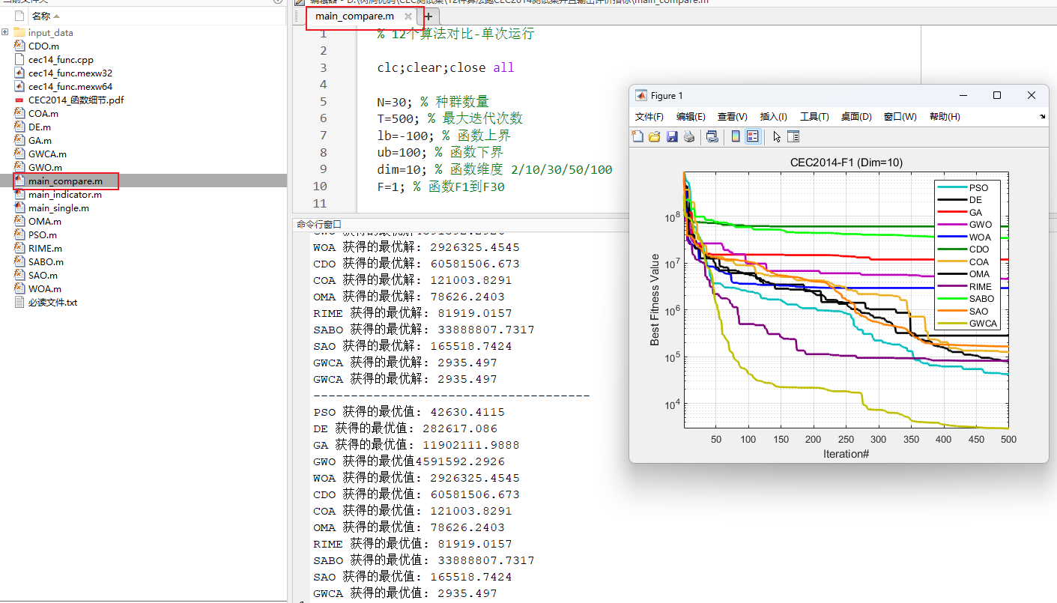Select the Edit Plot arrow tool

coord(777,136)
